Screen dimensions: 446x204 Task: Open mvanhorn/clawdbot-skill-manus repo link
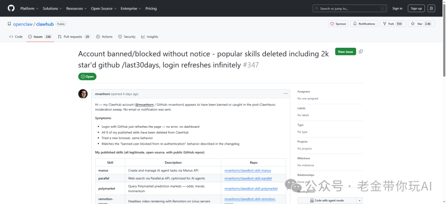pos(248,171)
